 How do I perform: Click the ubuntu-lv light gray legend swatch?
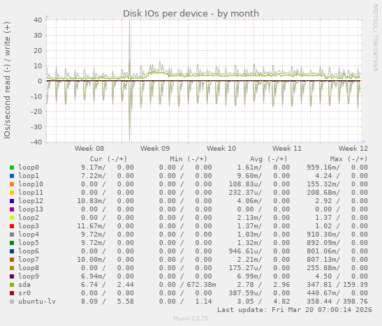coord(12,302)
